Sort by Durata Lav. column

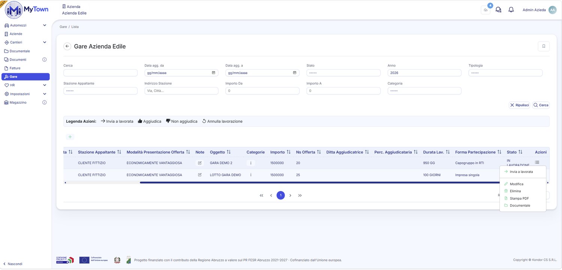448,152
